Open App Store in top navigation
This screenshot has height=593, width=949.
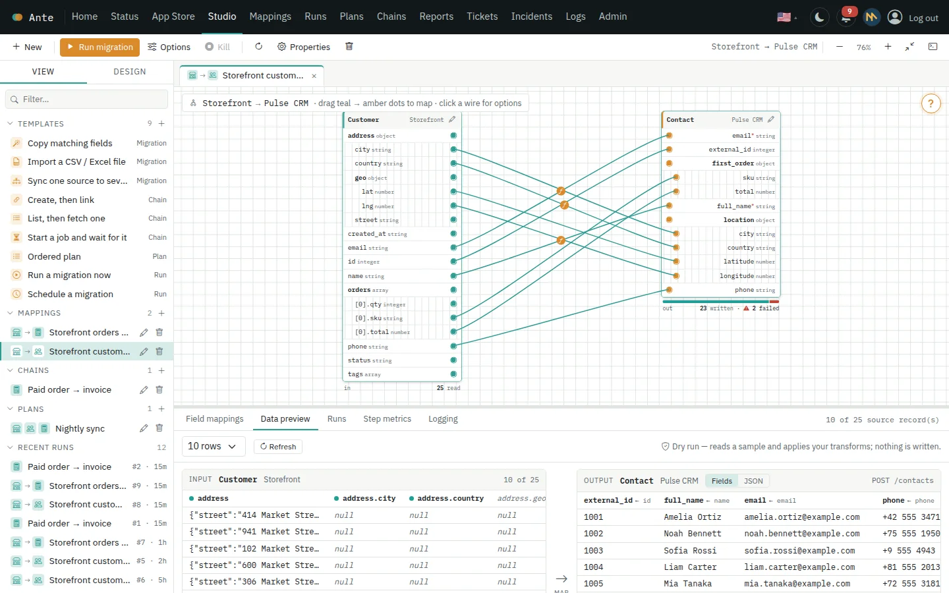coord(173,16)
